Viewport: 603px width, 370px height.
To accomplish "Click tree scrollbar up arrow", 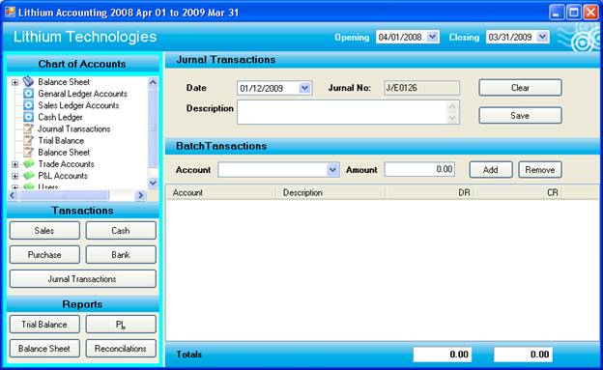I will click(153, 82).
